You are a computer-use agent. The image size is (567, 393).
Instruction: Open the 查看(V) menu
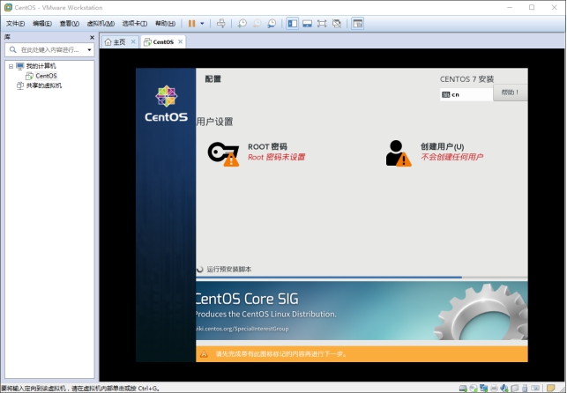70,24
